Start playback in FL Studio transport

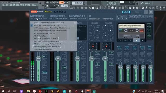click(x=51, y=6)
